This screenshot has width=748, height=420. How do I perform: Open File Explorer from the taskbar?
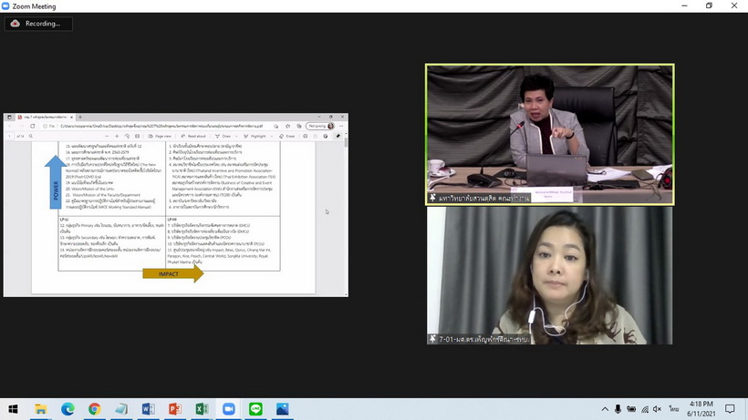coord(40,409)
